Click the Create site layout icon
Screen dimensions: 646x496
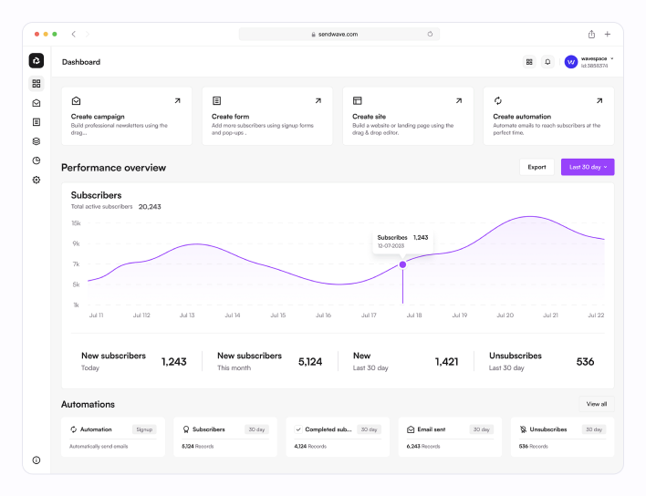tap(357, 100)
